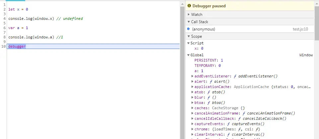Click line number 4 in the gutter
This screenshot has height=139, width=319.
coord(4,19)
